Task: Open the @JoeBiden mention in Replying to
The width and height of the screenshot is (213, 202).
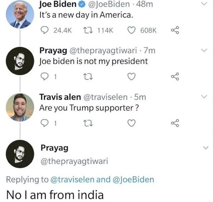Action: (133, 180)
